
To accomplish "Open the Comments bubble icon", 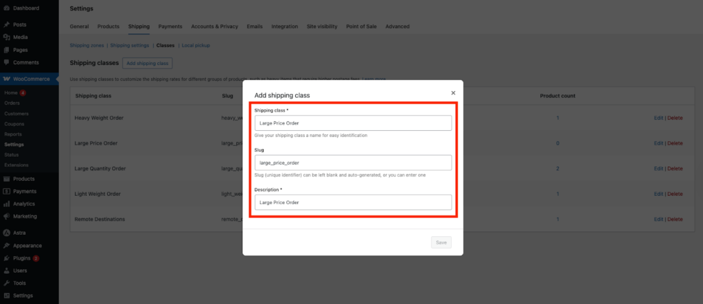I will pos(7,62).
